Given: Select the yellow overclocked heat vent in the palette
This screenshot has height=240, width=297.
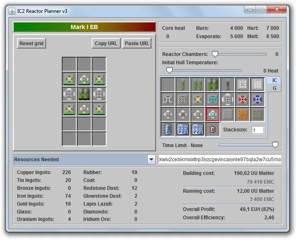Looking at the screenshot, I should pyautogui.click(x=198, y=99).
